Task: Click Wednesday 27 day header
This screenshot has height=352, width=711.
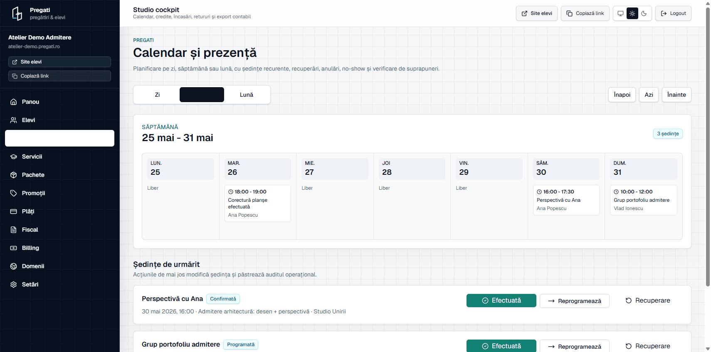Action: click(x=335, y=169)
